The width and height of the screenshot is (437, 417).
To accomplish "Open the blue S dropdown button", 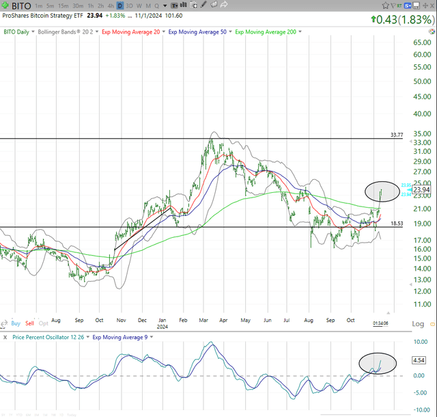I will [408, 5].
